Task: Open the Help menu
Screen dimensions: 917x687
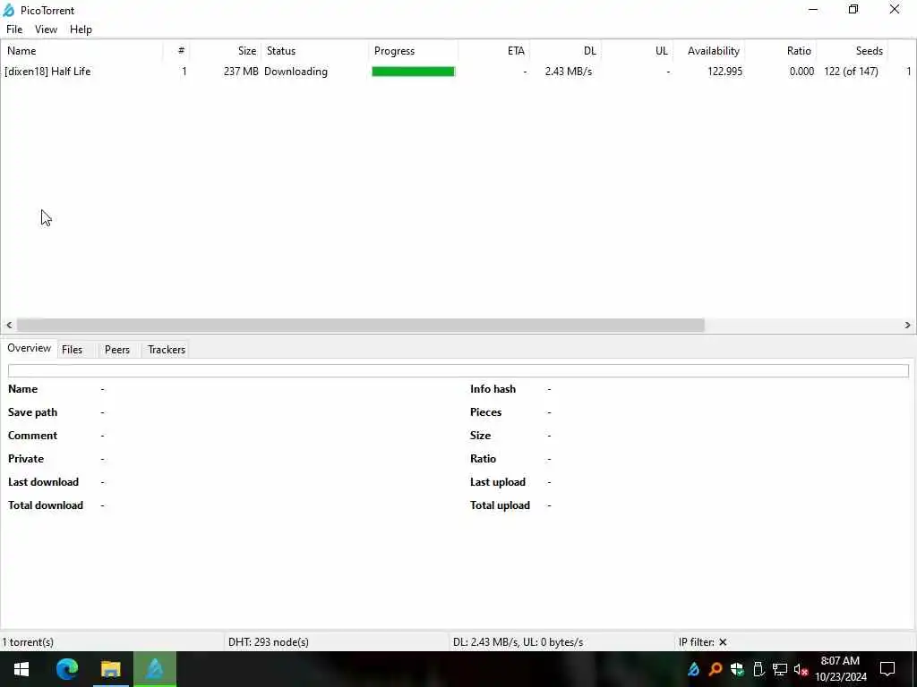Action: [x=81, y=30]
